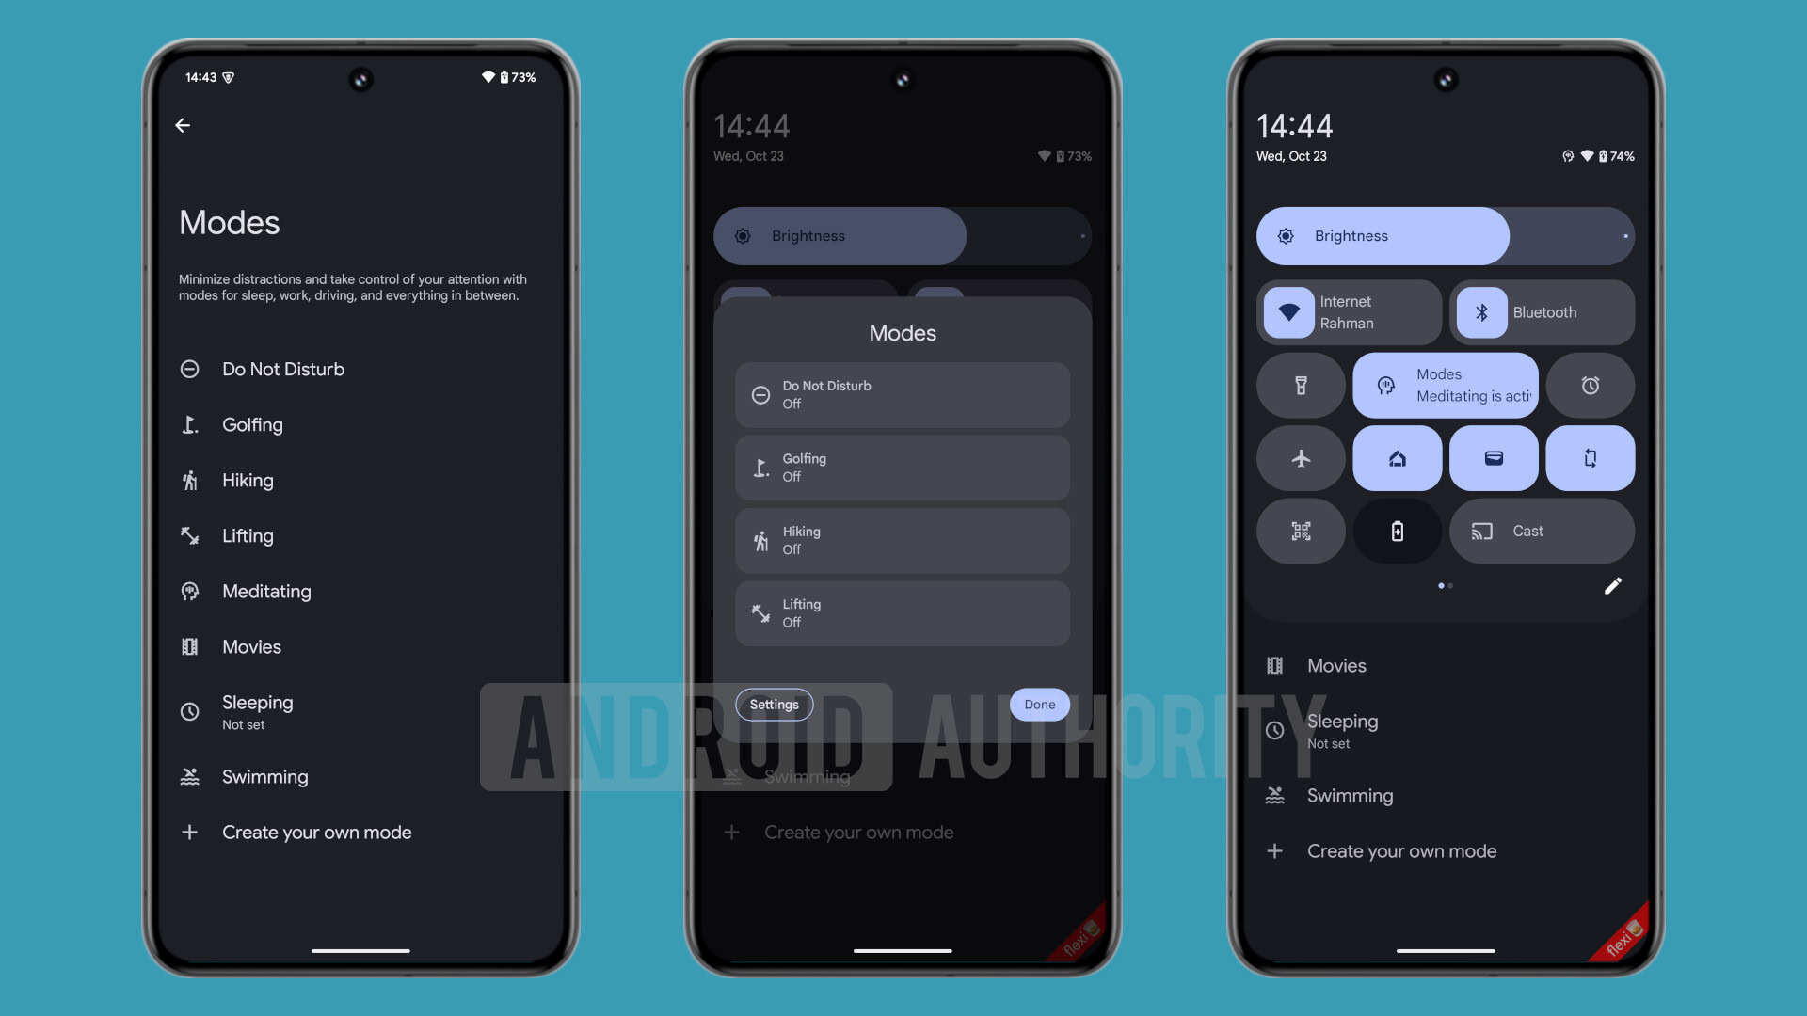Select Movies in Modes list
This screenshot has width=1807, height=1016.
tap(250, 646)
